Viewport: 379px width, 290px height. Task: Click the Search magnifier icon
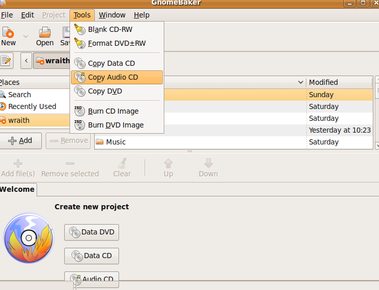pyautogui.click(x=3, y=94)
